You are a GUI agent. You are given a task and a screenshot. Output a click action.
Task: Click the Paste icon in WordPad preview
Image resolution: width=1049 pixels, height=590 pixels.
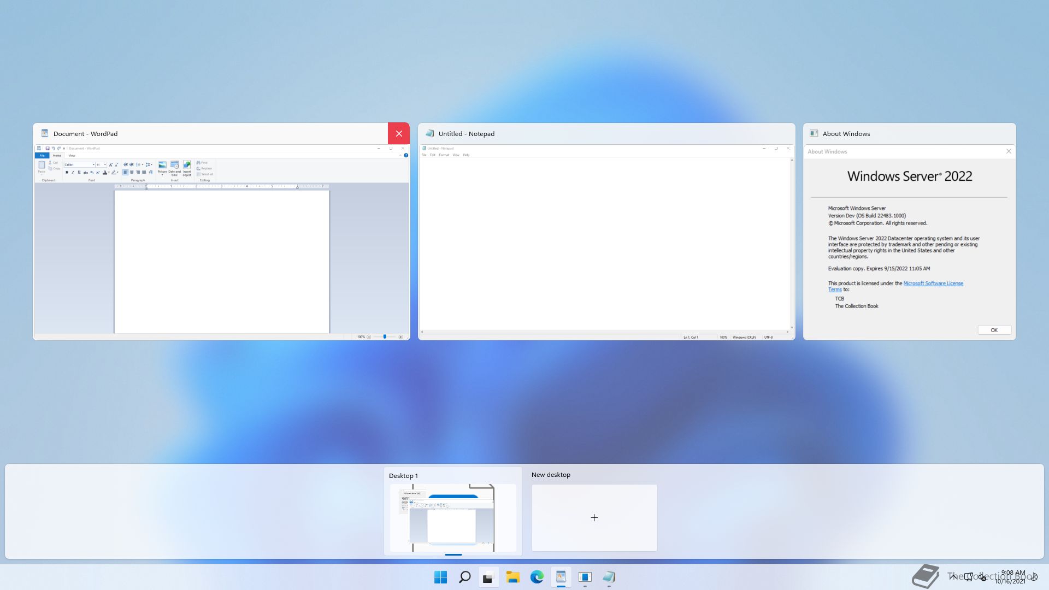[x=42, y=165]
